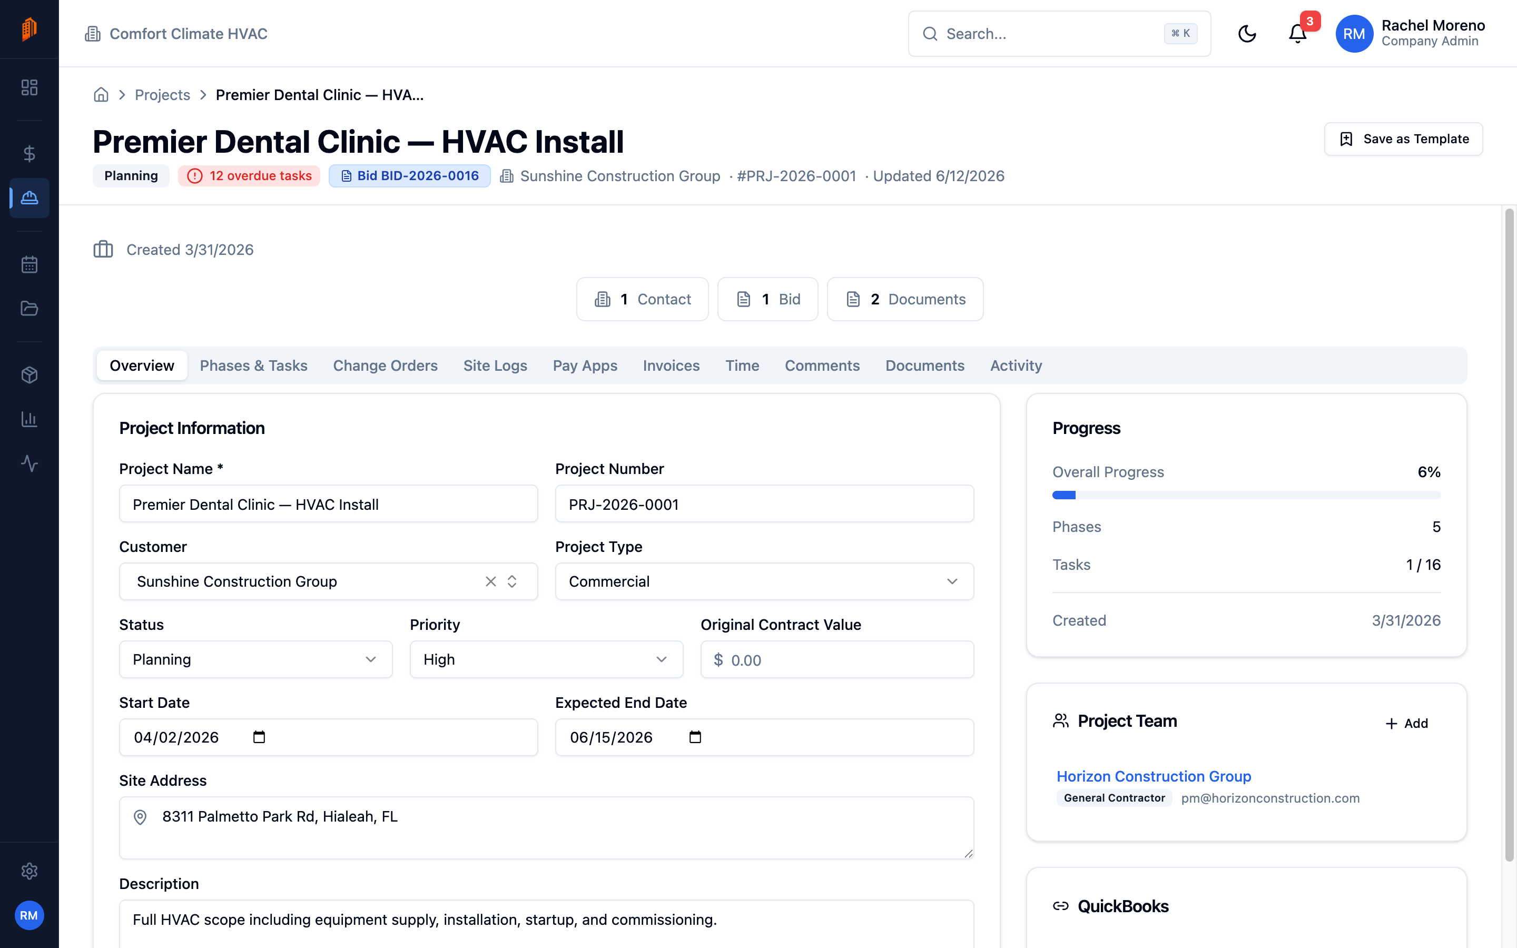
Task: Open Horizon Construction Group link
Action: pyautogui.click(x=1154, y=776)
